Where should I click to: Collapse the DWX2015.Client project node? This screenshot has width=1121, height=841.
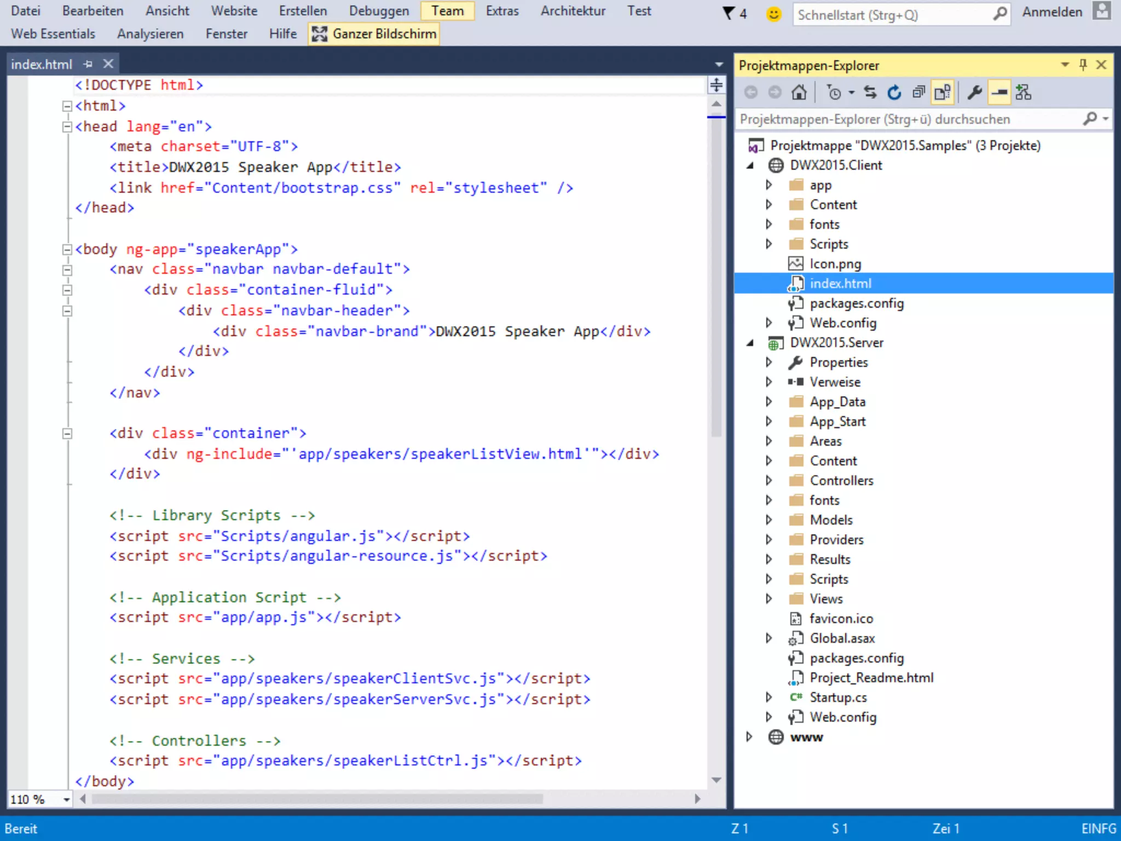750,165
